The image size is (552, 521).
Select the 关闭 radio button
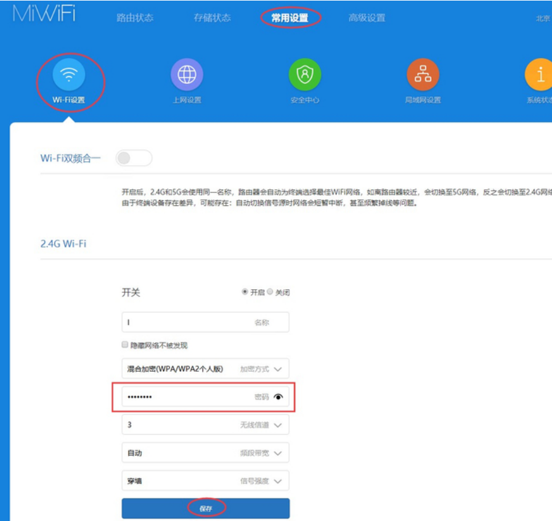270,292
